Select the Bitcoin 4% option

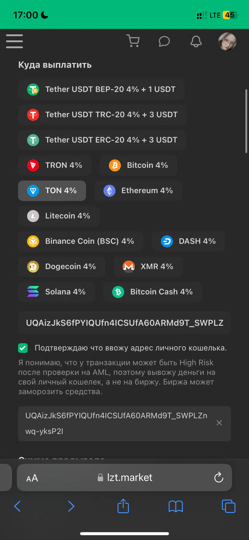coord(139,165)
